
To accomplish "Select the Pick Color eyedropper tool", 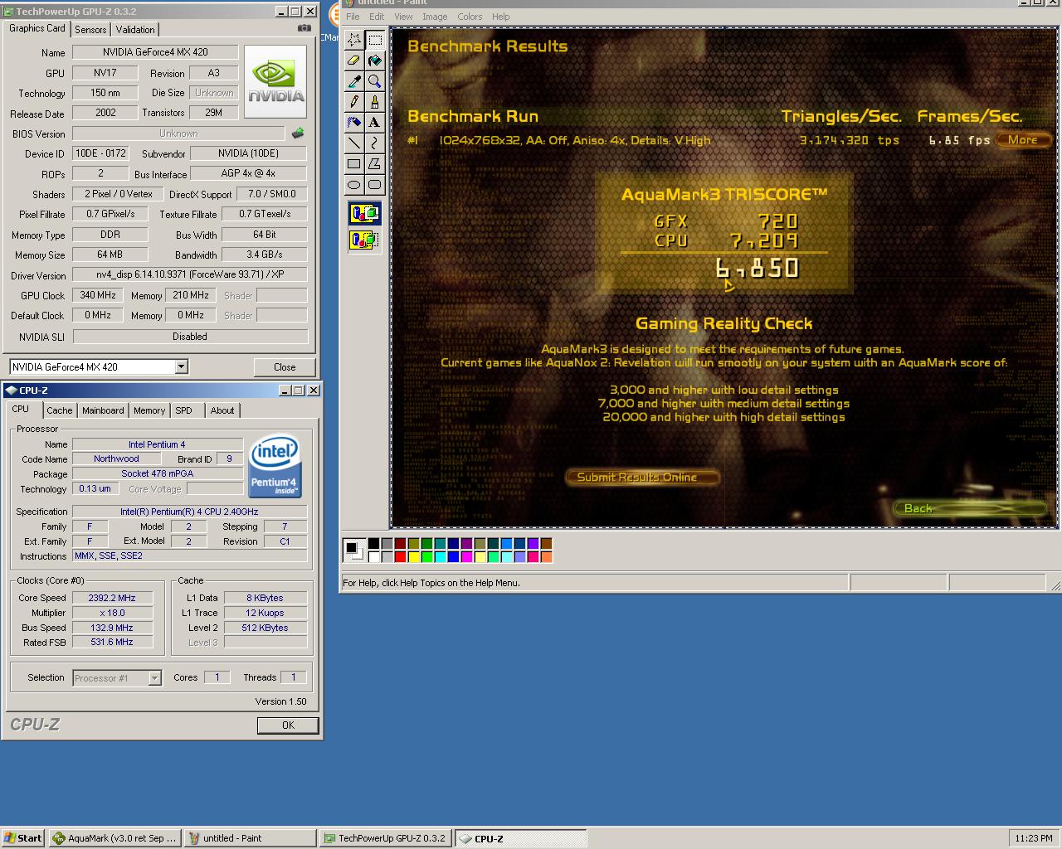I will tap(354, 80).
